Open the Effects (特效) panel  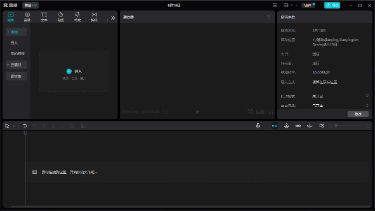[x=77, y=17]
